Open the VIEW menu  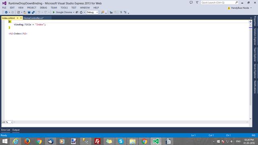pos(21,8)
